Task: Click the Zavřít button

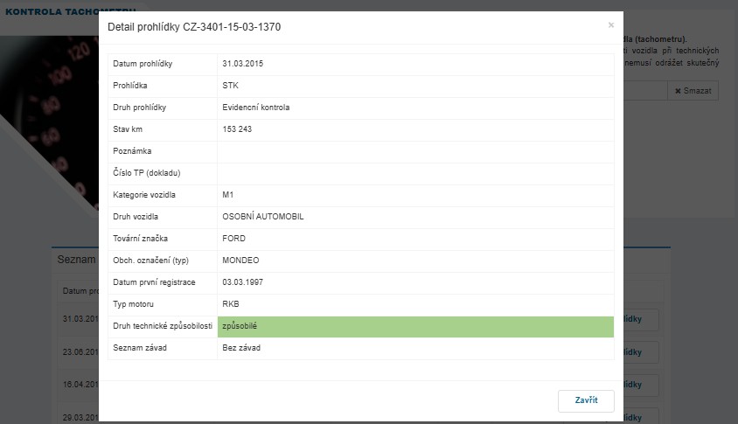Action: [x=586, y=400]
